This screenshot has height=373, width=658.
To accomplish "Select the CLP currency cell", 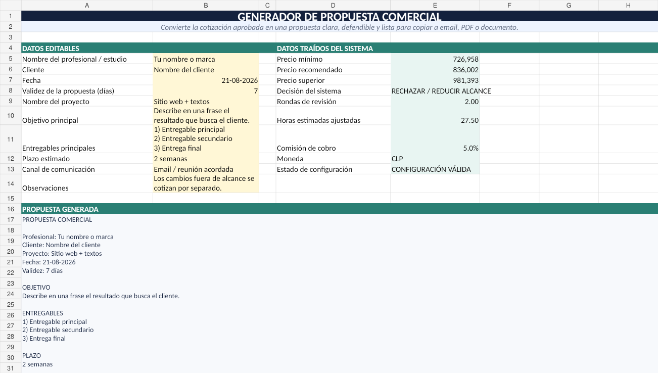I will point(435,159).
